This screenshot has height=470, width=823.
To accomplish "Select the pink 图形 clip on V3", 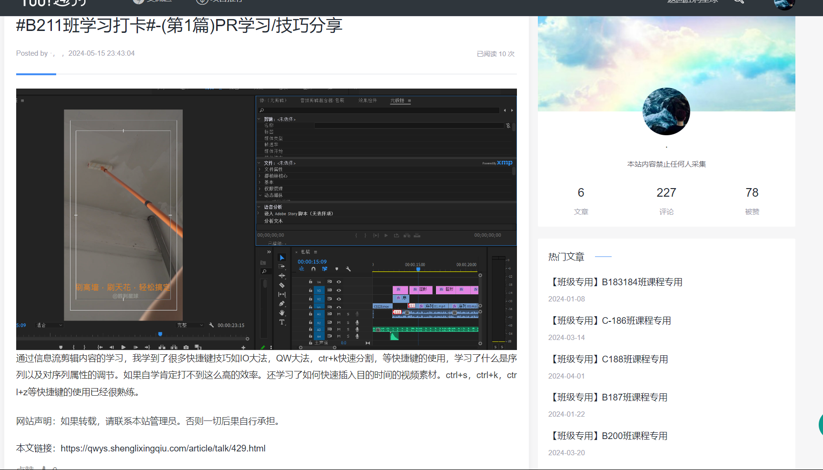I will pos(421,290).
